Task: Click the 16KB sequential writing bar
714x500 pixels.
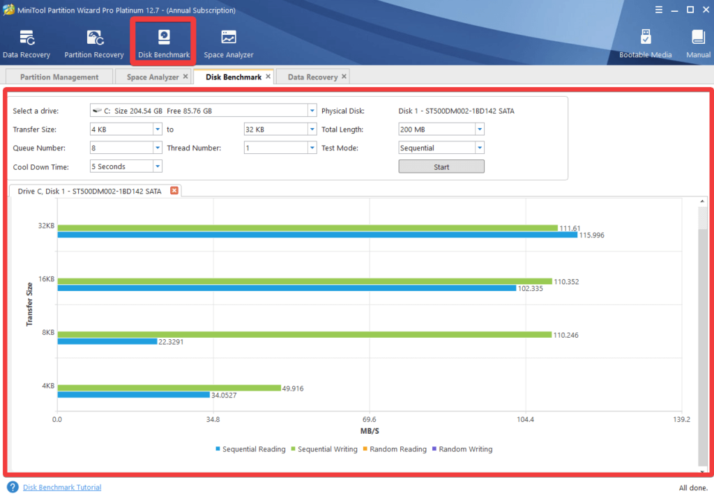Action: pyautogui.click(x=305, y=281)
